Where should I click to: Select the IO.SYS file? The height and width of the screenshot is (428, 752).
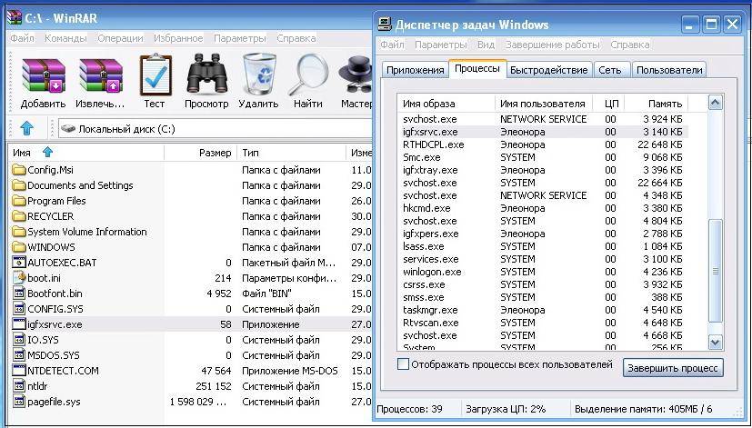pyautogui.click(x=36, y=340)
